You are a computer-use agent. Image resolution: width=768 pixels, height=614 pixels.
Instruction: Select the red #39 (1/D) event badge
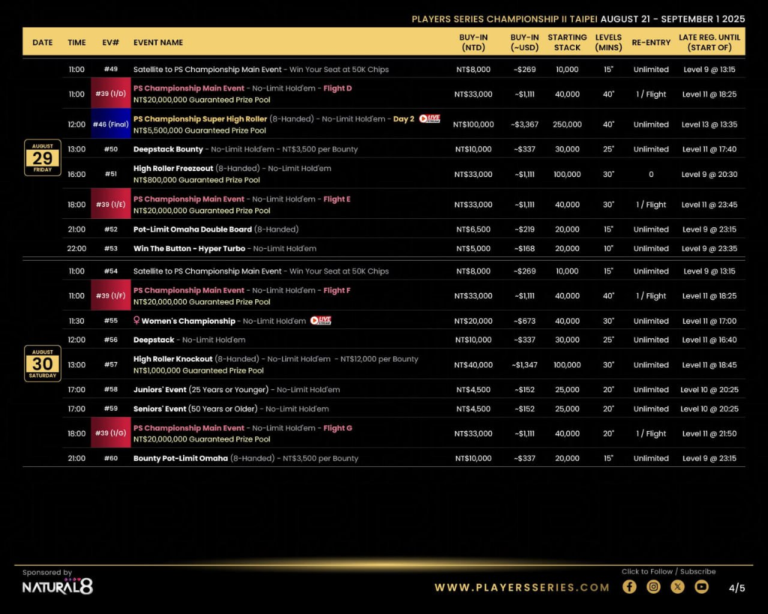click(110, 94)
